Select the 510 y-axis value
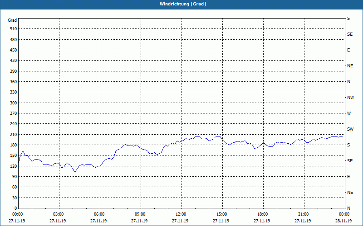Viewport: 363px width, 226px height. [x=14, y=29]
